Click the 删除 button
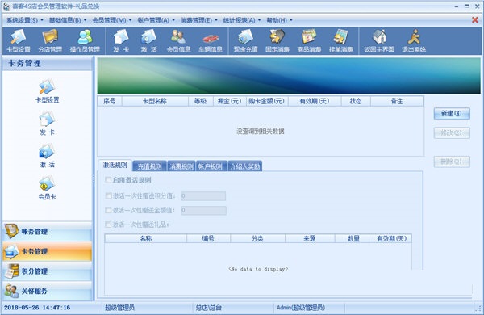Screen dimensions: 484x315 tap(452, 162)
